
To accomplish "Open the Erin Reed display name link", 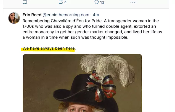I will pyautogui.click(x=32, y=15).
